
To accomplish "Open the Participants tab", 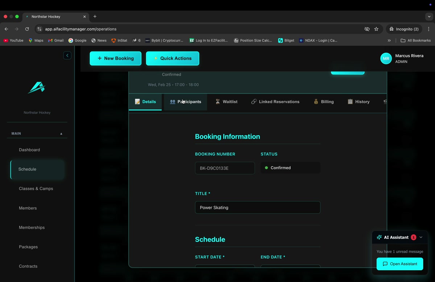I will point(185,102).
